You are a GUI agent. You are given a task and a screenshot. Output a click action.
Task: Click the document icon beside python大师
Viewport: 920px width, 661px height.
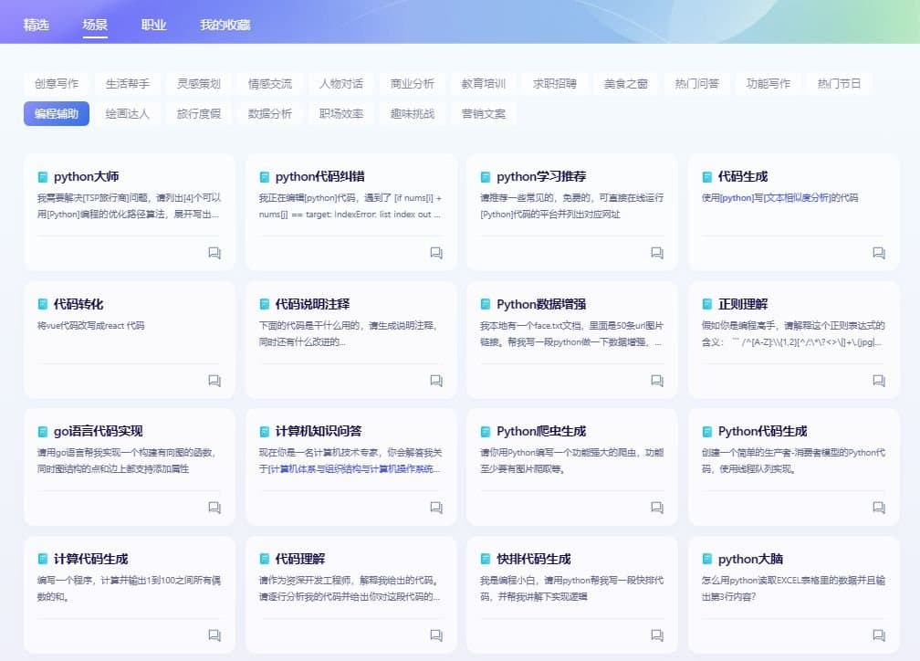[43, 177]
